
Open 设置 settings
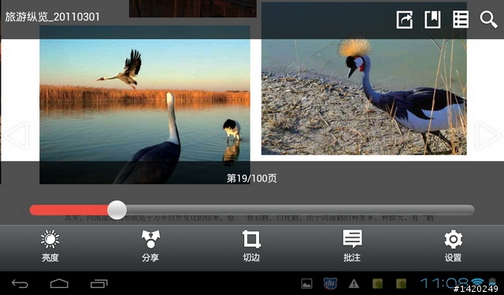pos(454,246)
